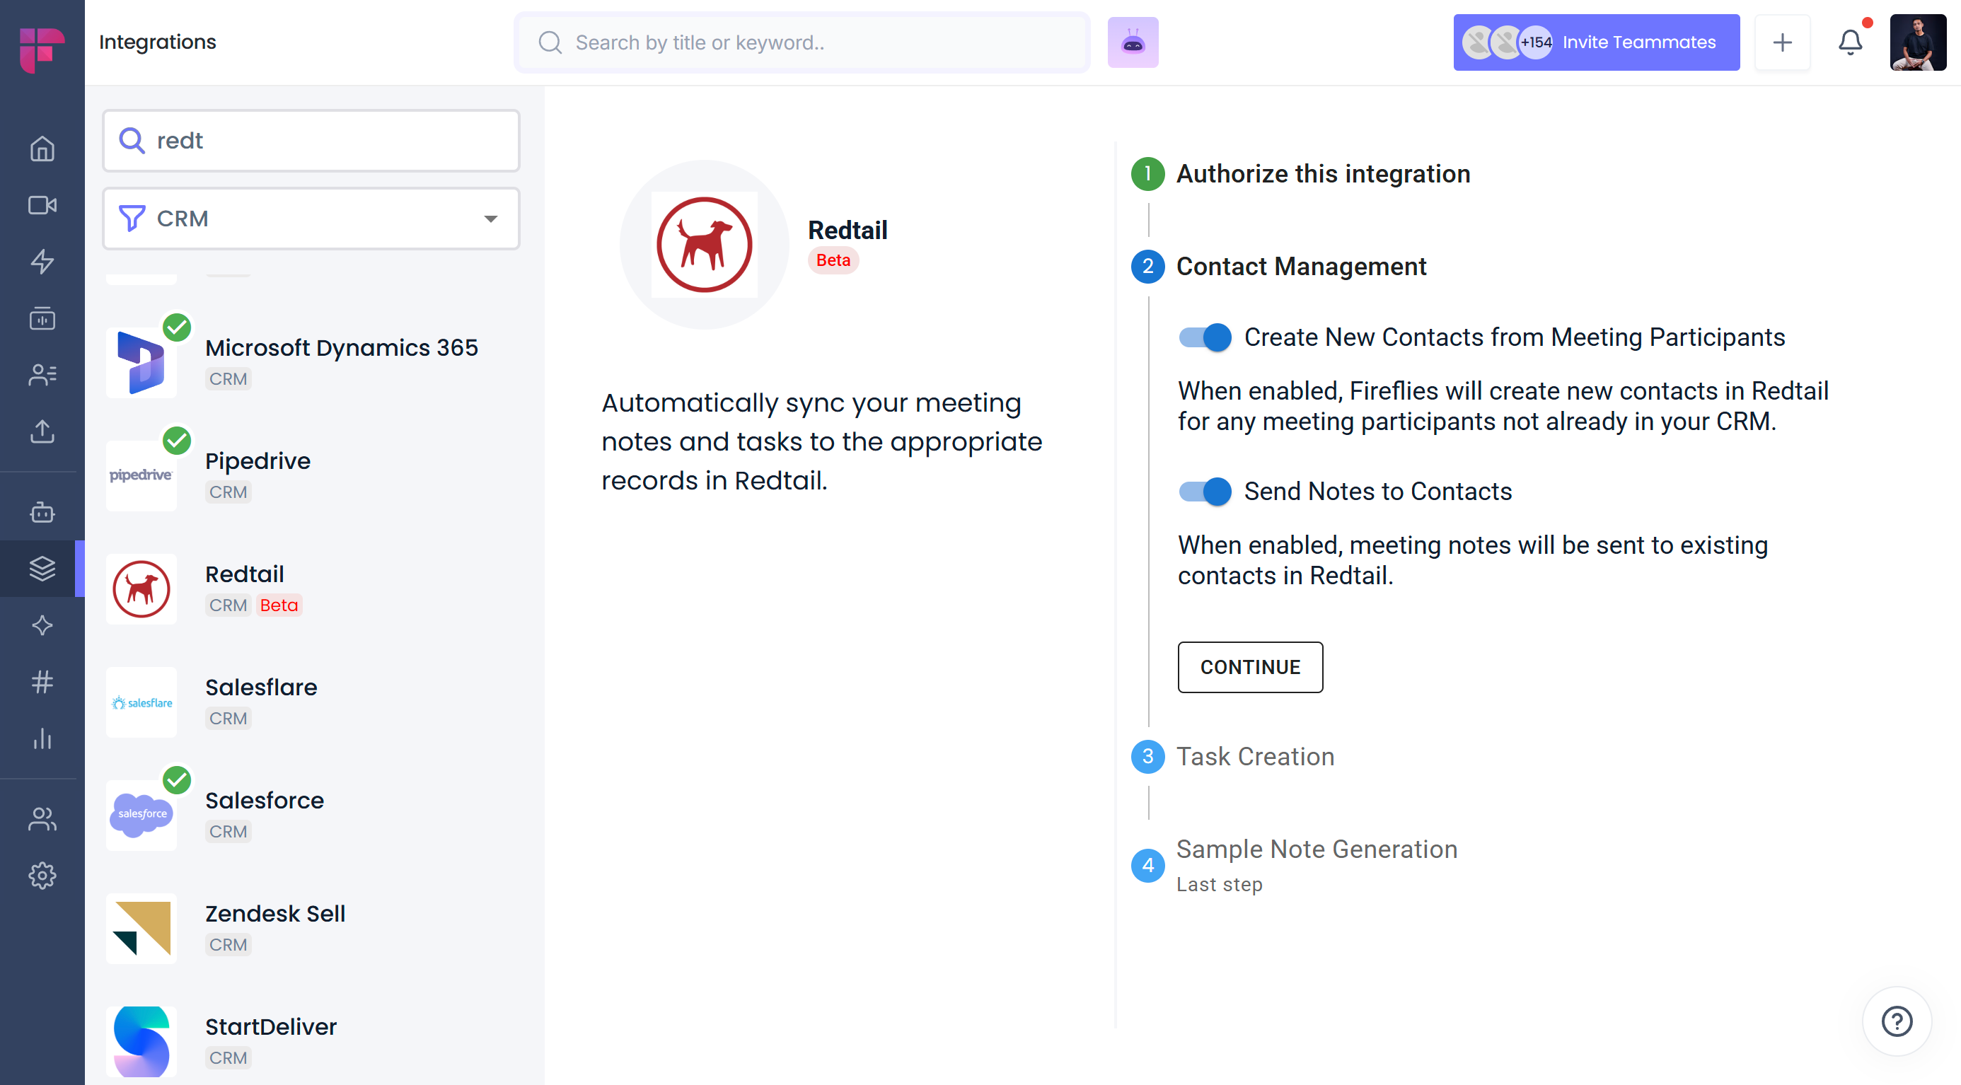Image resolution: width=1961 pixels, height=1085 pixels.
Task: Toggle Create New Contacts from Meeting Participants
Action: (x=1204, y=337)
